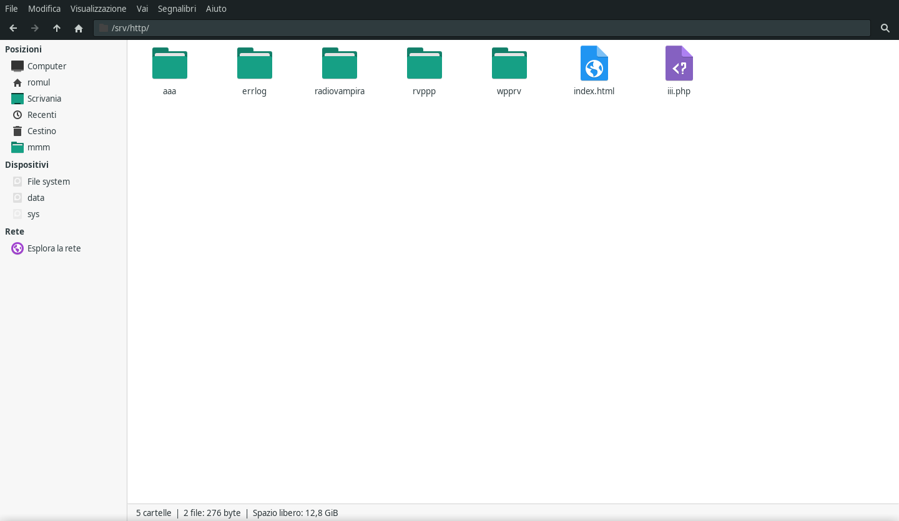The height and width of the screenshot is (521, 899).
Task: Open the Visualizzazione menu
Action: [x=98, y=8]
